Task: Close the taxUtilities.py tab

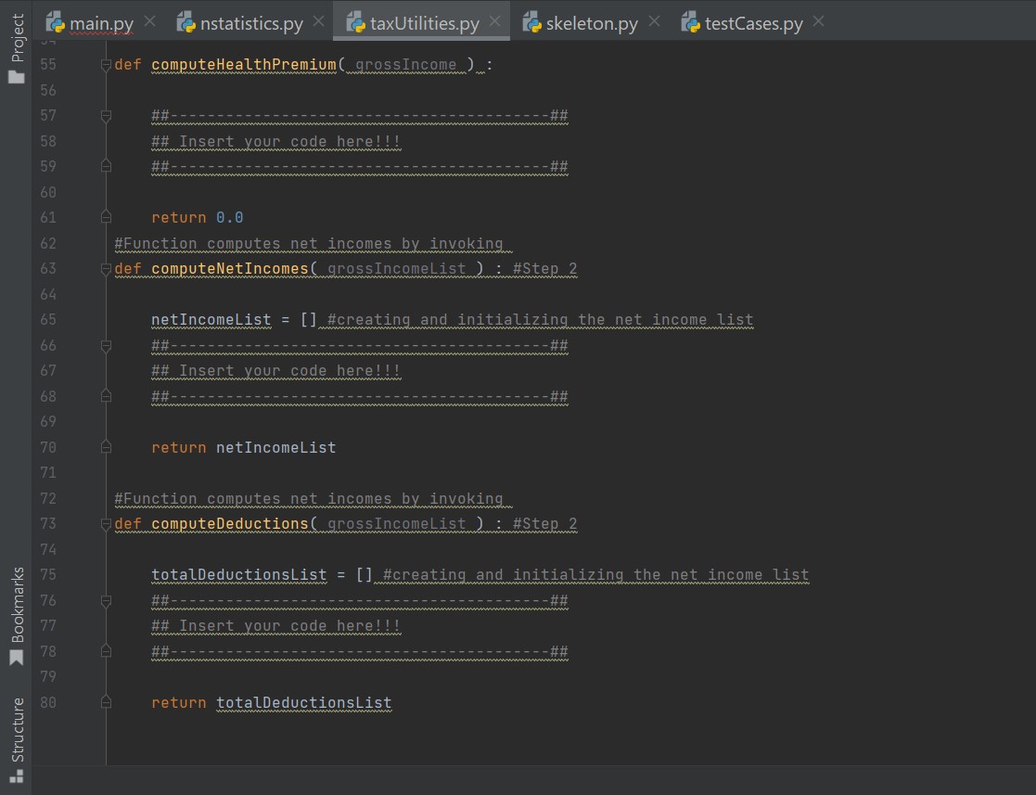Action: coord(494,20)
